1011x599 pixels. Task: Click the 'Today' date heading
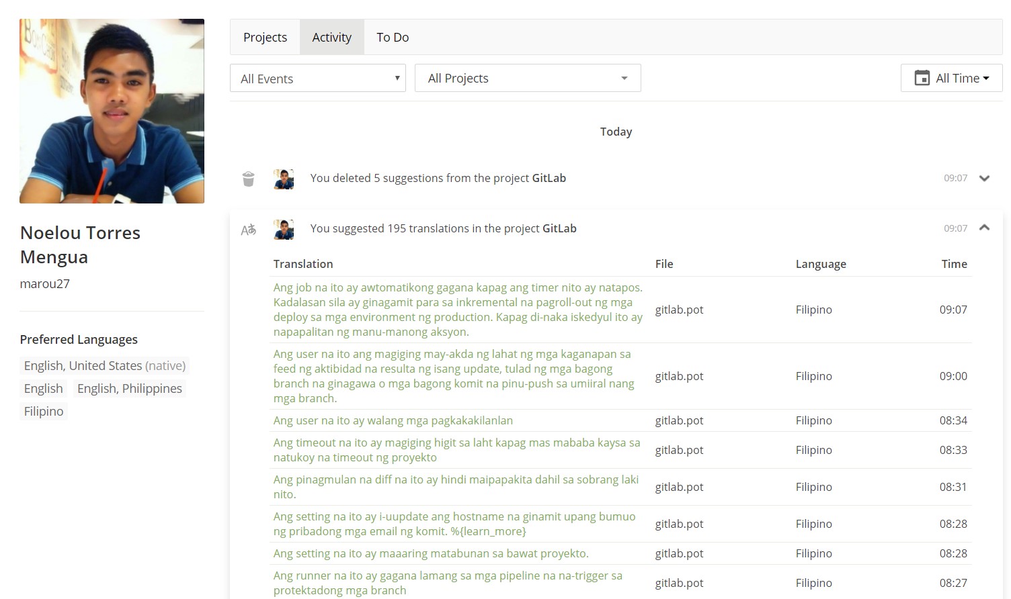[x=616, y=132]
